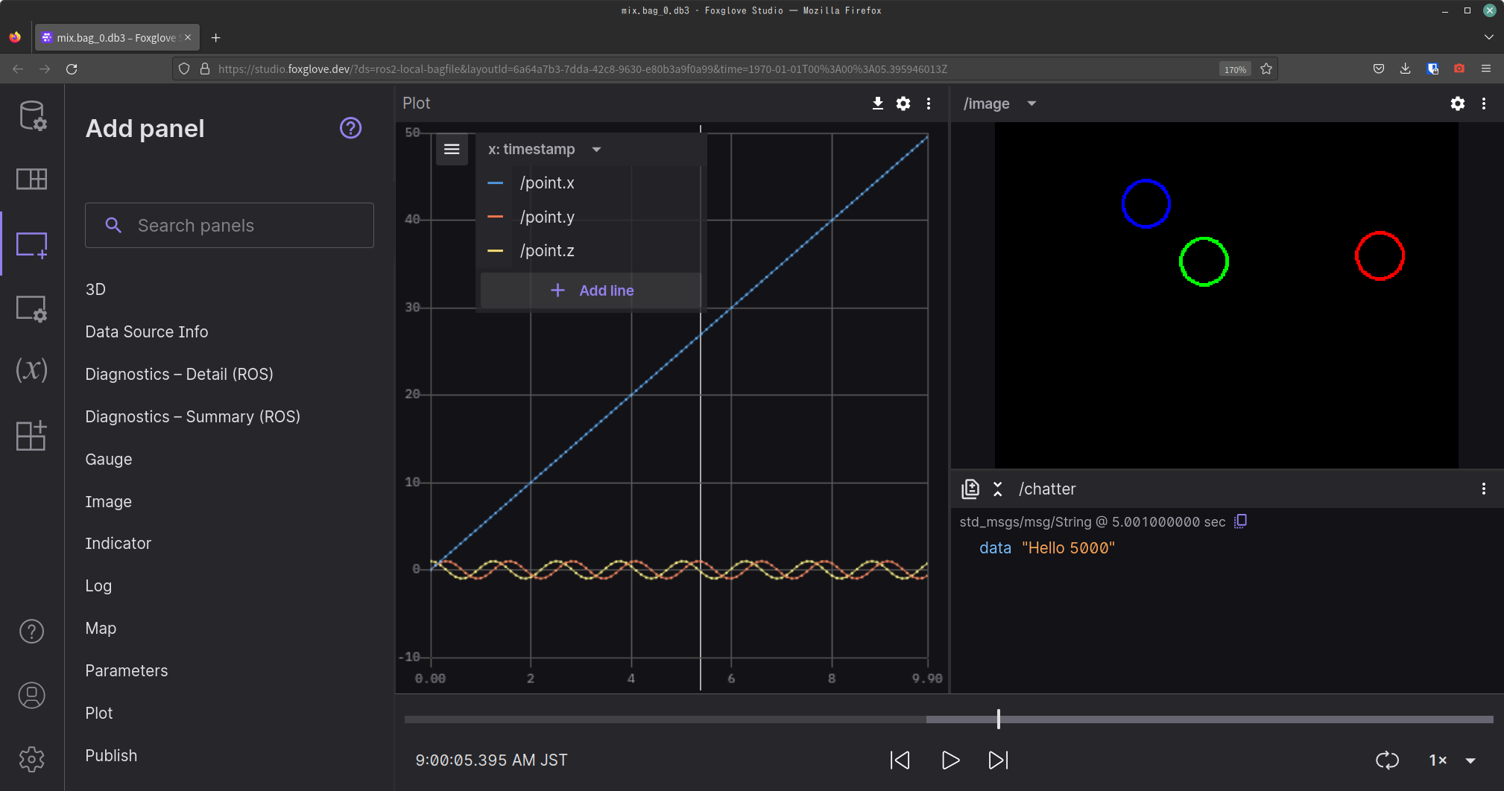The height and width of the screenshot is (791, 1504).
Task: Select Diagnostics – Summary (ROS) panel
Action: (x=192, y=416)
